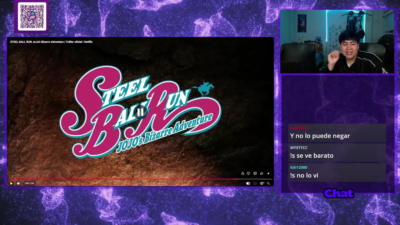Toggle the autoplay switch

point(248,183)
